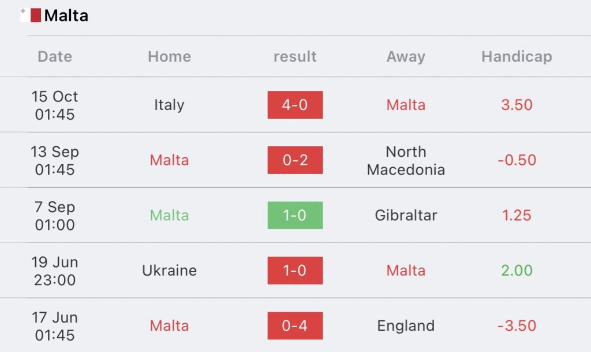Open the North Macedonia team link
This screenshot has height=352, width=591.
point(406,161)
